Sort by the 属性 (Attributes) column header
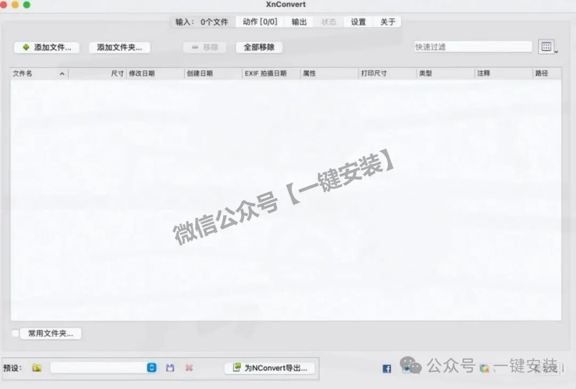576x389 pixels. (329, 74)
